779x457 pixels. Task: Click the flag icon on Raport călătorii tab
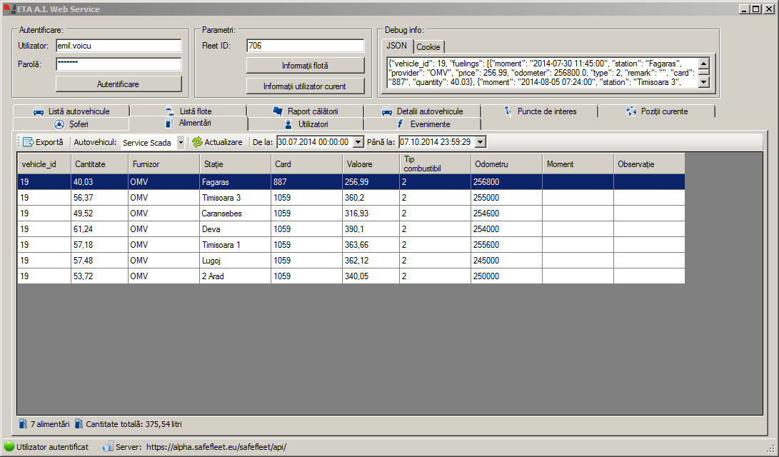(278, 111)
